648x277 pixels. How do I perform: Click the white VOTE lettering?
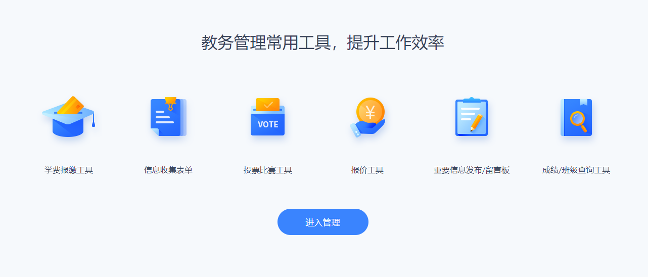tap(268, 124)
